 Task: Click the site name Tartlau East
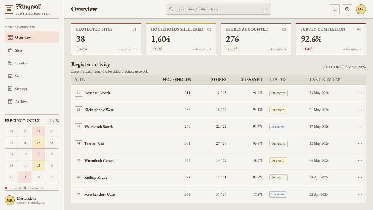(x=94, y=144)
